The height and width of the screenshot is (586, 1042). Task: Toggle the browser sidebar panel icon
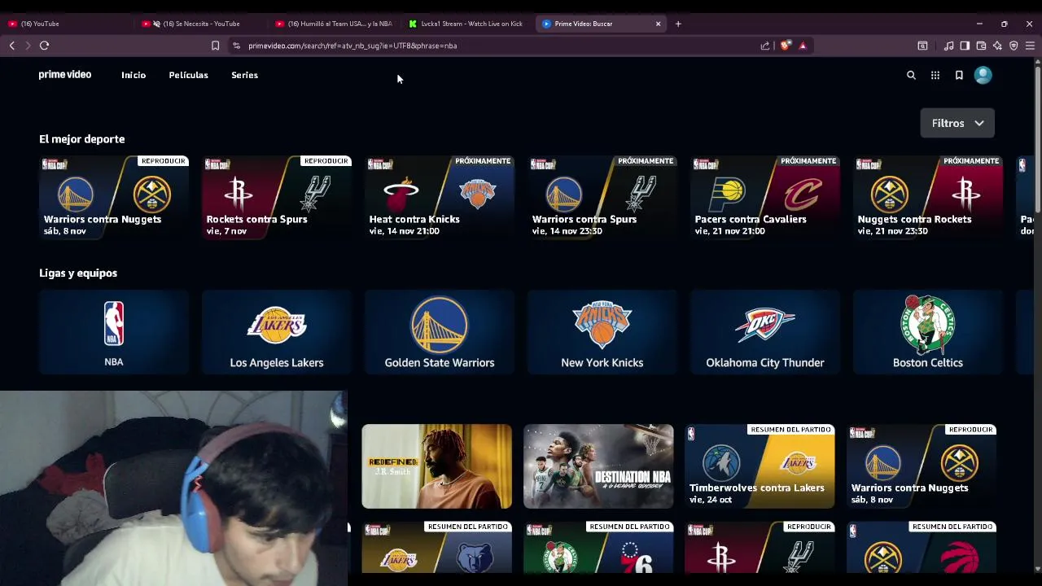click(x=965, y=46)
